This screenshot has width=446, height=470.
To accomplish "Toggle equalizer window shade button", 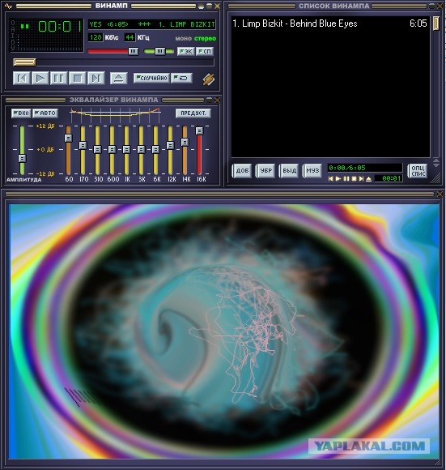I will pos(209,100).
